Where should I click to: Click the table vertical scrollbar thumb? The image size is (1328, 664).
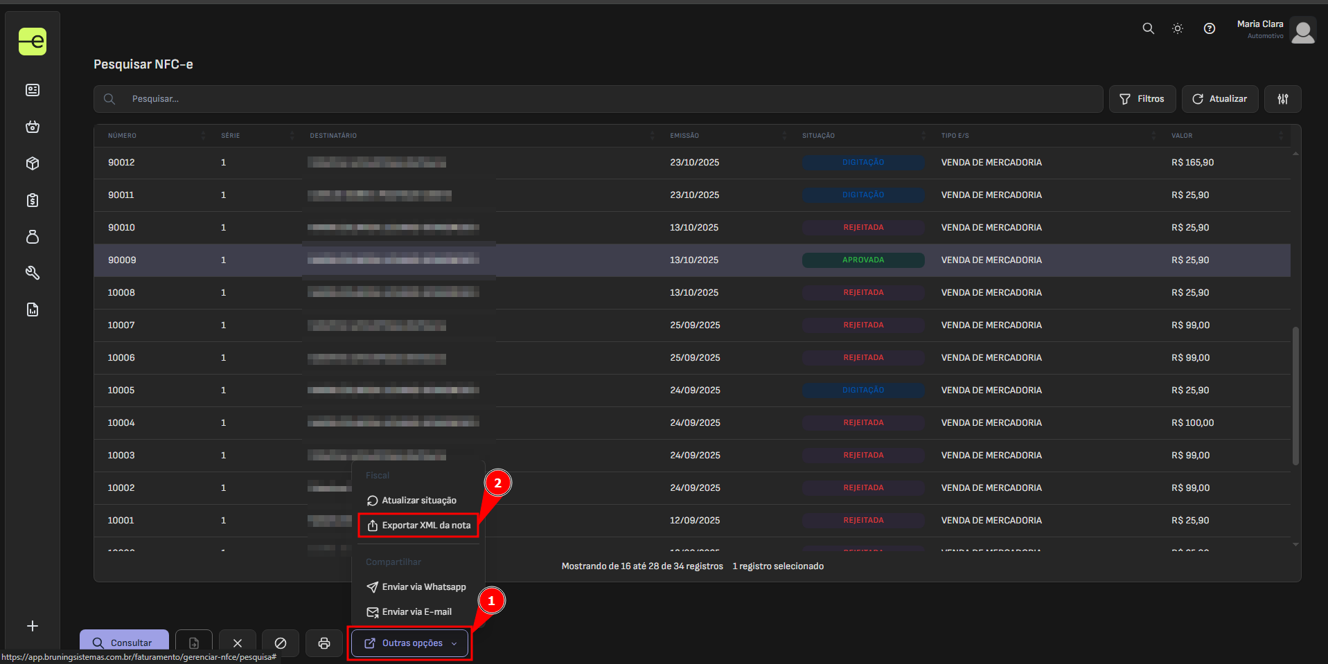click(x=1295, y=395)
